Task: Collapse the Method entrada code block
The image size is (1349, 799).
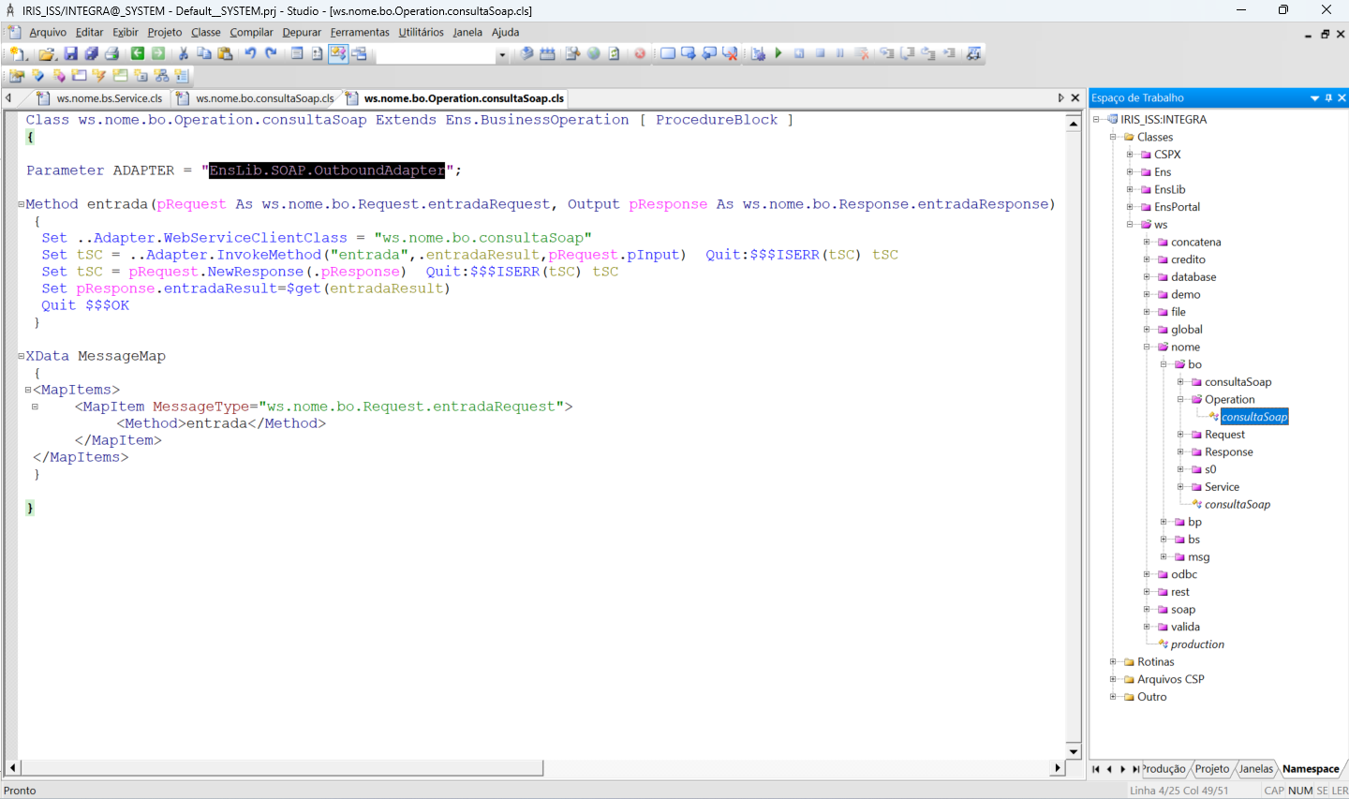Action: tap(21, 204)
